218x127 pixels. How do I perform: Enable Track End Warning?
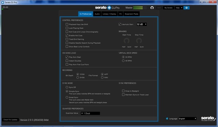click(x=67, y=39)
